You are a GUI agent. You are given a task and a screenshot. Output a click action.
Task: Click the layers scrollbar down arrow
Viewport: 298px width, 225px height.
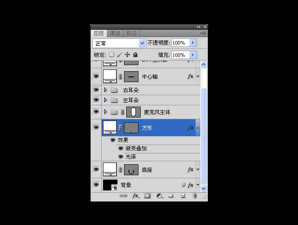tap(203, 188)
